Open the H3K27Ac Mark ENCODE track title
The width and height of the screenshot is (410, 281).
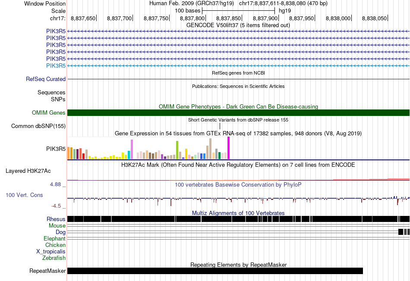click(x=238, y=165)
